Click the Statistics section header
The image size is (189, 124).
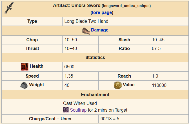coord(95,57)
